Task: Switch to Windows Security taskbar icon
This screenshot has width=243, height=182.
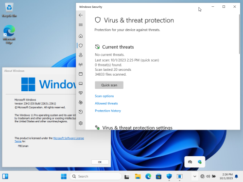Action: tap(169, 176)
